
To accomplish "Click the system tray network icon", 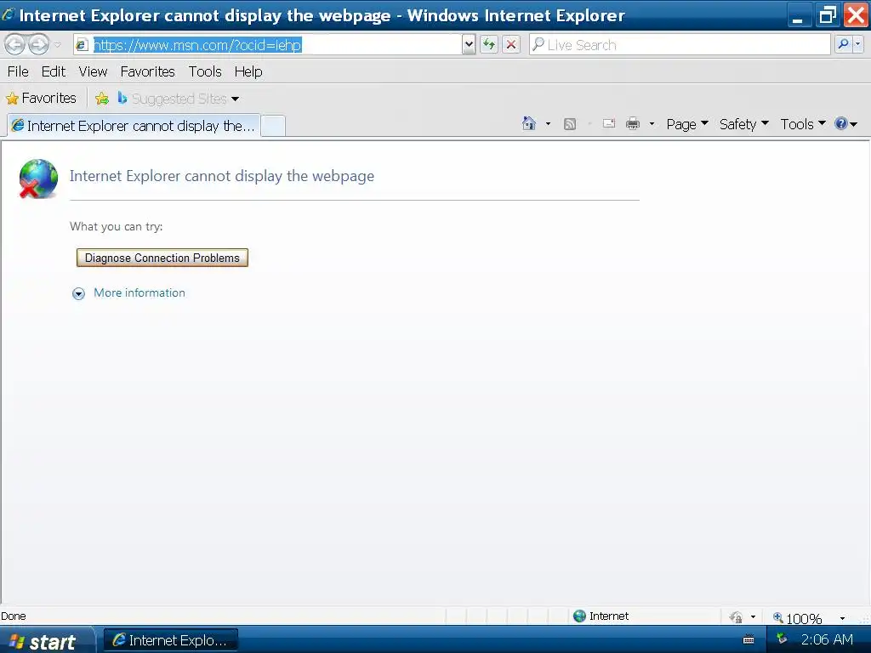I will coord(783,639).
